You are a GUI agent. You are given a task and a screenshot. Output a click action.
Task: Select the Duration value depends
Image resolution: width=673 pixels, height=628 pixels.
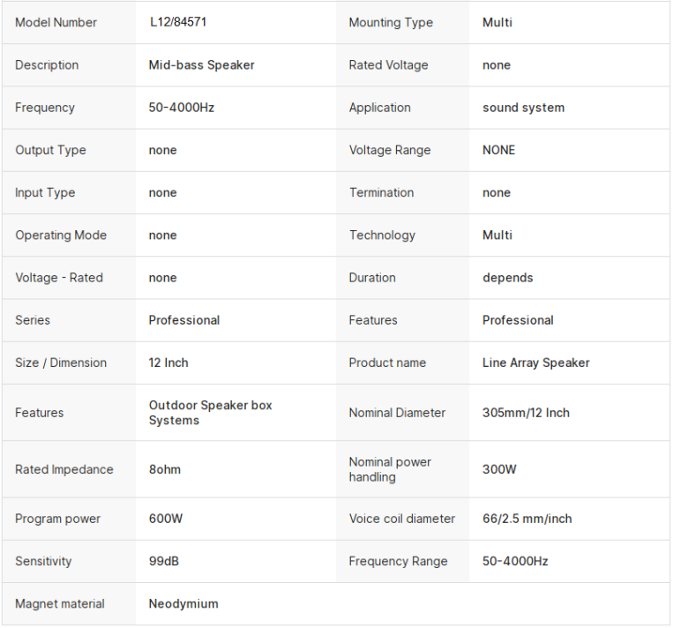(x=507, y=278)
